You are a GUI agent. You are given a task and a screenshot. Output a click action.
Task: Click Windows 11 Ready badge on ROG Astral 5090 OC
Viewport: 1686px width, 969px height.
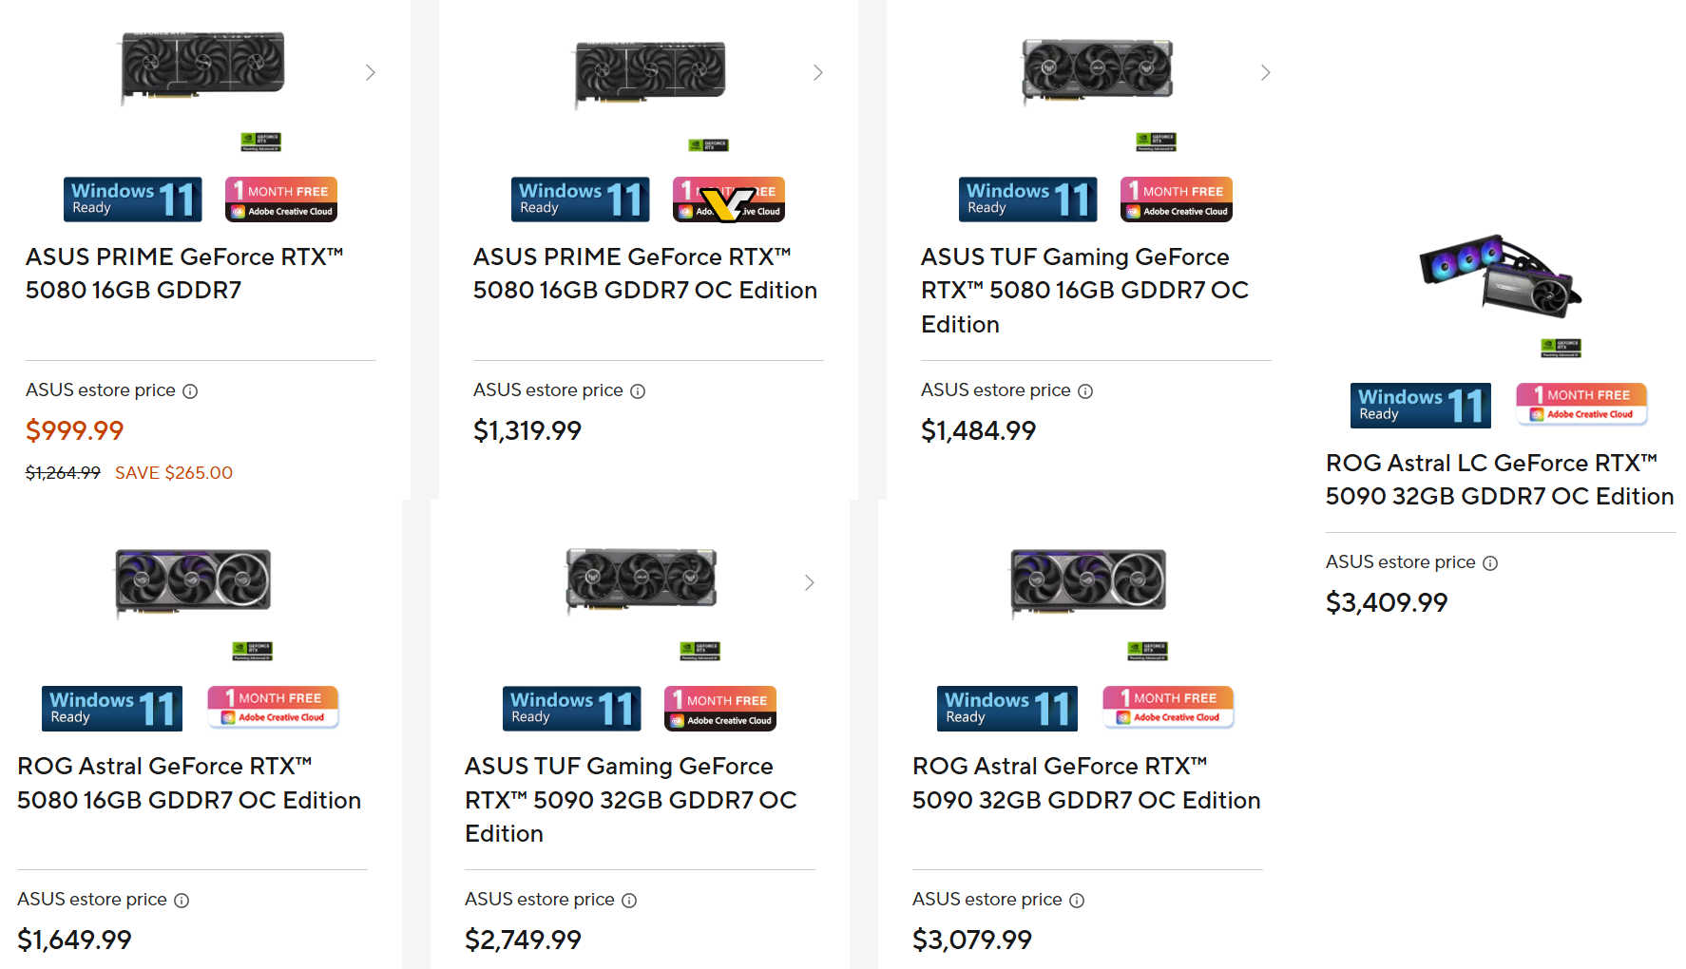pos(1006,709)
